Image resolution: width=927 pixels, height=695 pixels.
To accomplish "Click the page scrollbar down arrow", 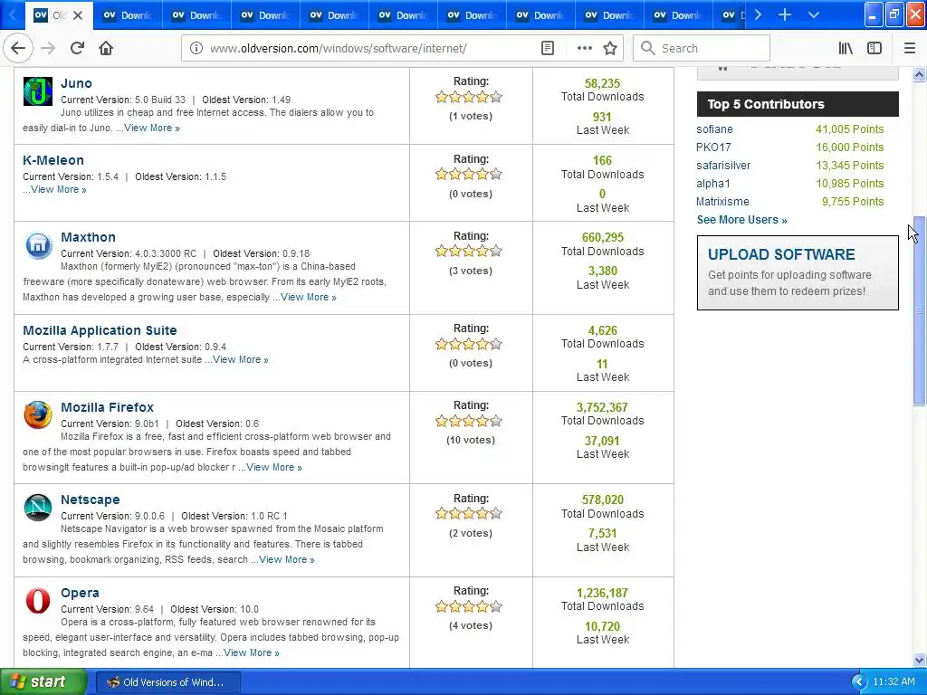I will coord(919,660).
